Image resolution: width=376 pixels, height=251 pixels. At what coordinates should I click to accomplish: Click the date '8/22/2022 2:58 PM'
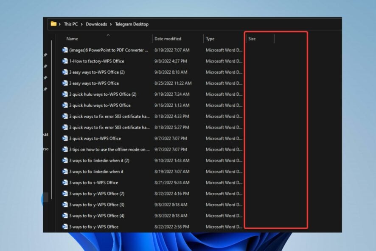[x=172, y=227]
